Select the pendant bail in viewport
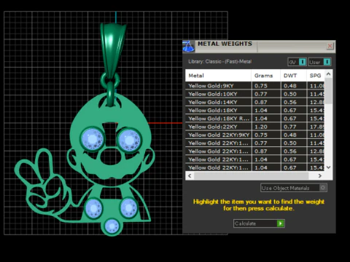 (x=112, y=49)
